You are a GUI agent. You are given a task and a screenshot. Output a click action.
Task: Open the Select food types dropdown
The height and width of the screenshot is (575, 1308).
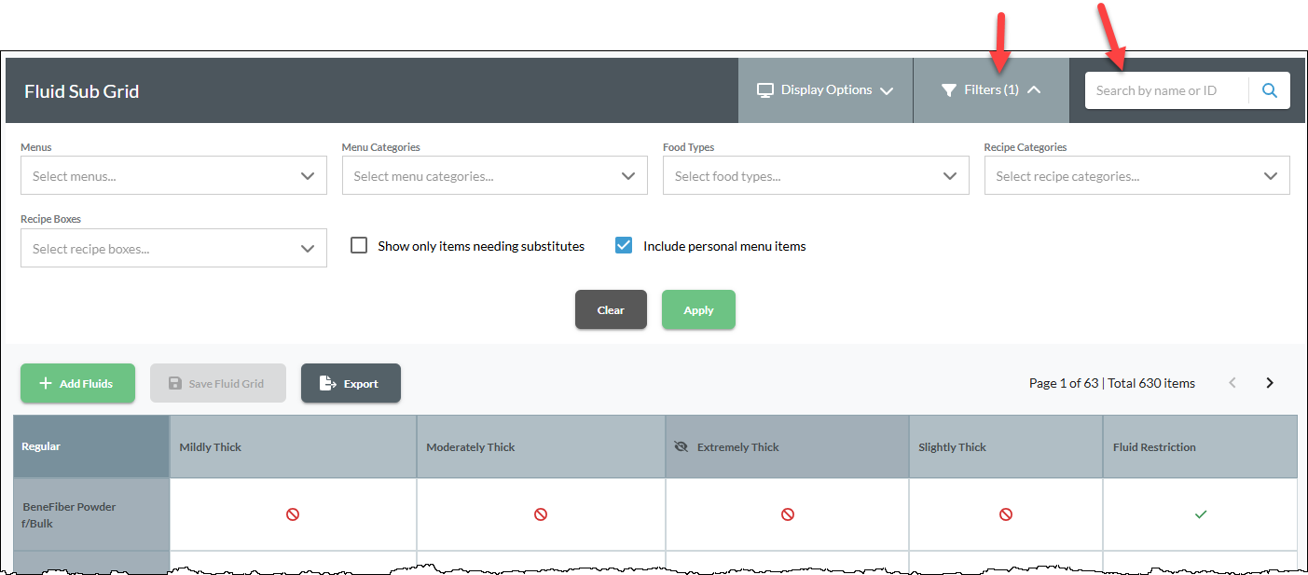816,175
